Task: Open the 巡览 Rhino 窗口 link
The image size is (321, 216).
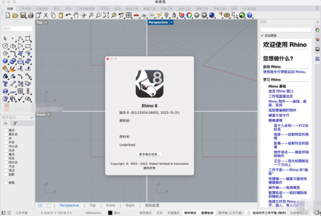Action: coord(281,91)
